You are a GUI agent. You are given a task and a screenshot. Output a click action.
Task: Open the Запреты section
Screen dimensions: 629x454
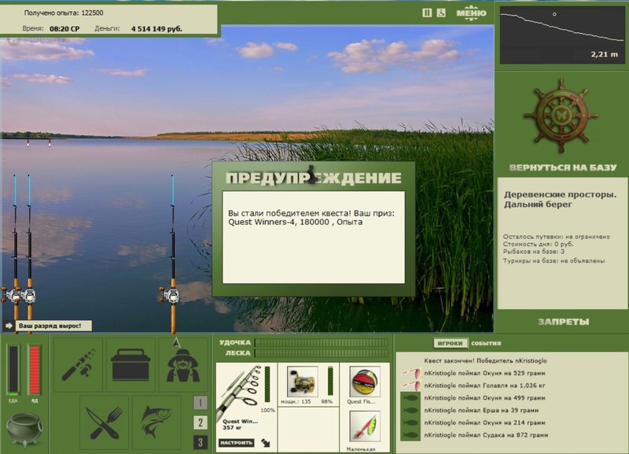coord(563,322)
